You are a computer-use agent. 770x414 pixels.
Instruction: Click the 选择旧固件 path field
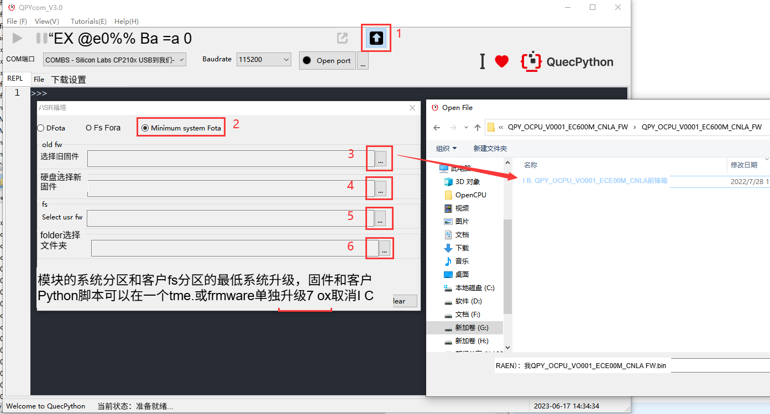pos(231,159)
